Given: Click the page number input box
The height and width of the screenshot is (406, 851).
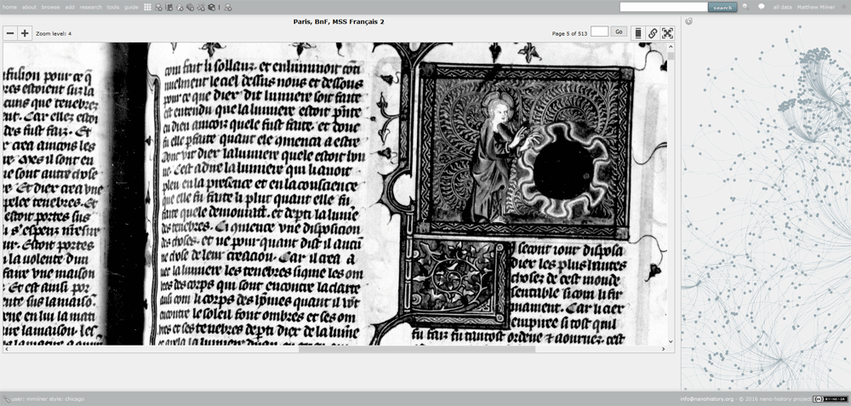Looking at the screenshot, I should [599, 31].
